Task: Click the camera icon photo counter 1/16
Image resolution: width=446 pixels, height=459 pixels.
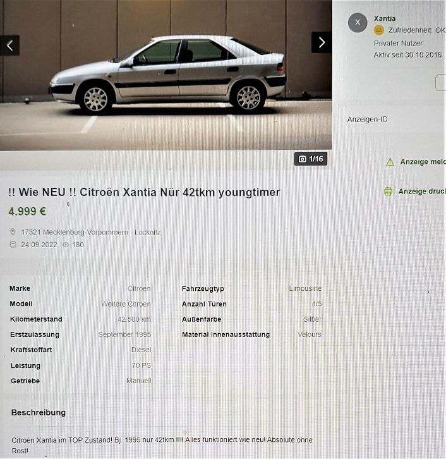Action: point(311,159)
